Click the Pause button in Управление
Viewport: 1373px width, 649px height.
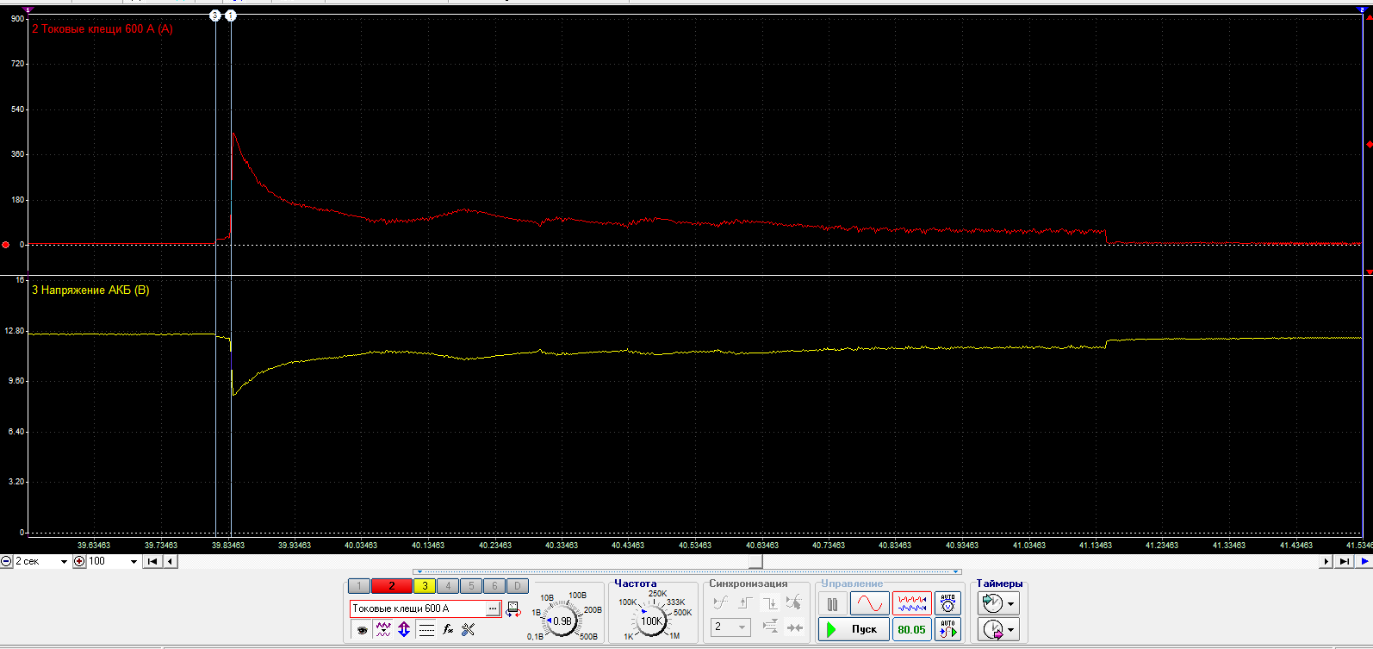[x=832, y=604]
